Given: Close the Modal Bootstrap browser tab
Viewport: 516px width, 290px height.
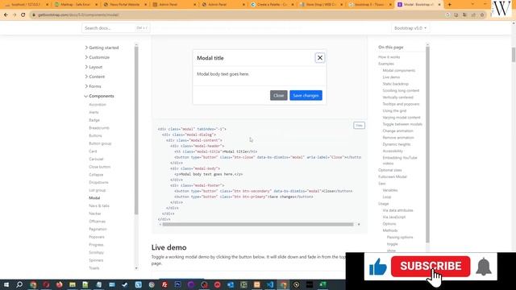Looking at the screenshot, I should tap(439, 5).
